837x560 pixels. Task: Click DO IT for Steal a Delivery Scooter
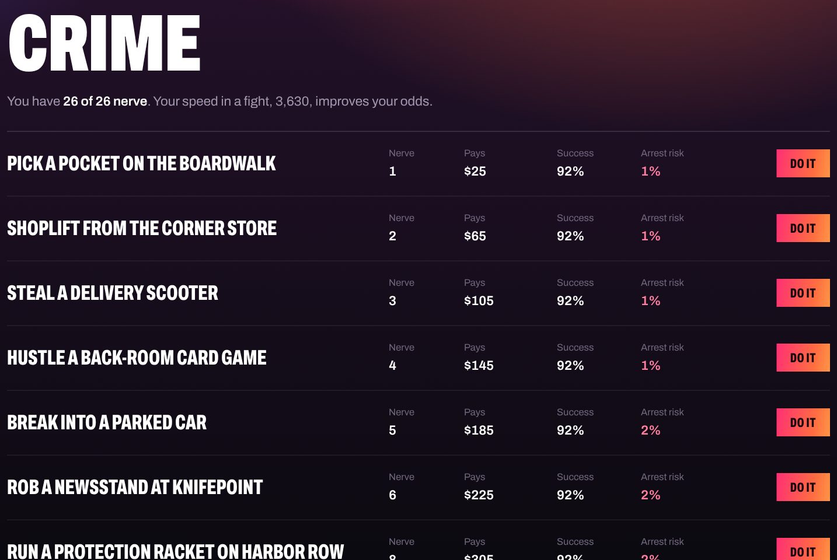(803, 293)
